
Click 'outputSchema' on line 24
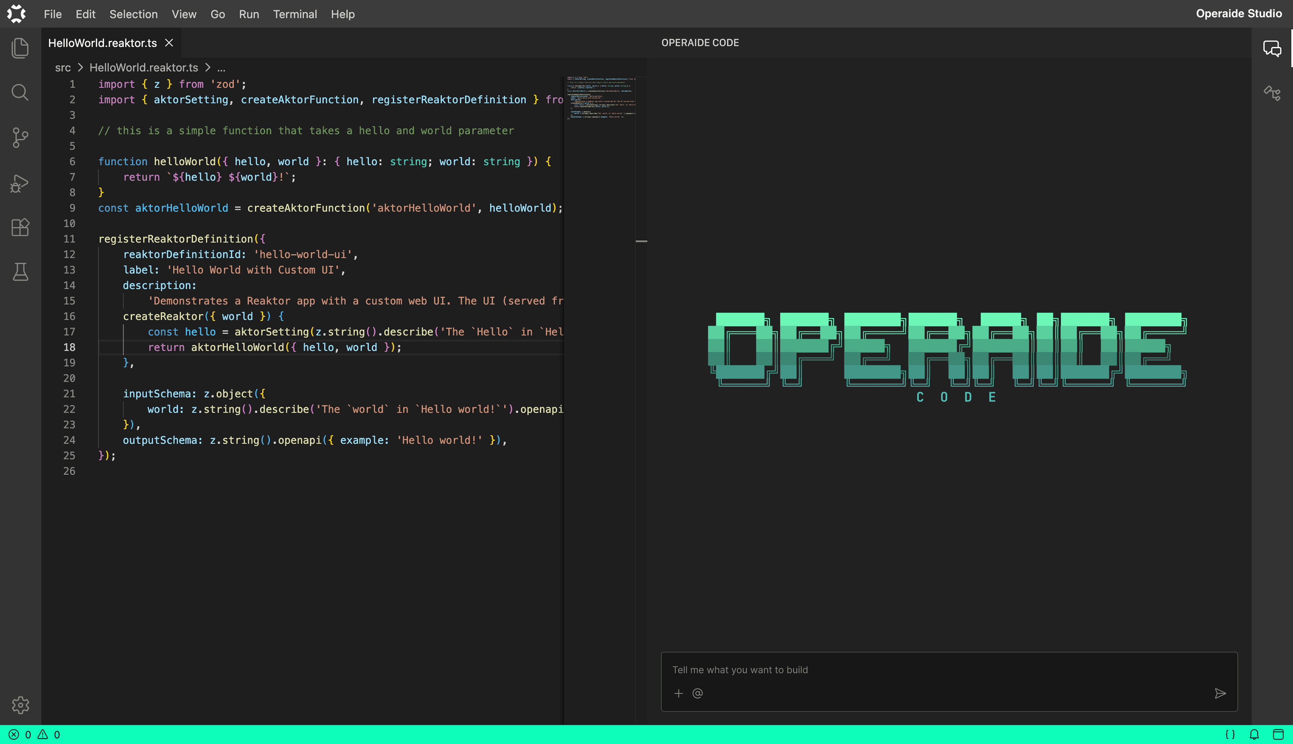[160, 441]
